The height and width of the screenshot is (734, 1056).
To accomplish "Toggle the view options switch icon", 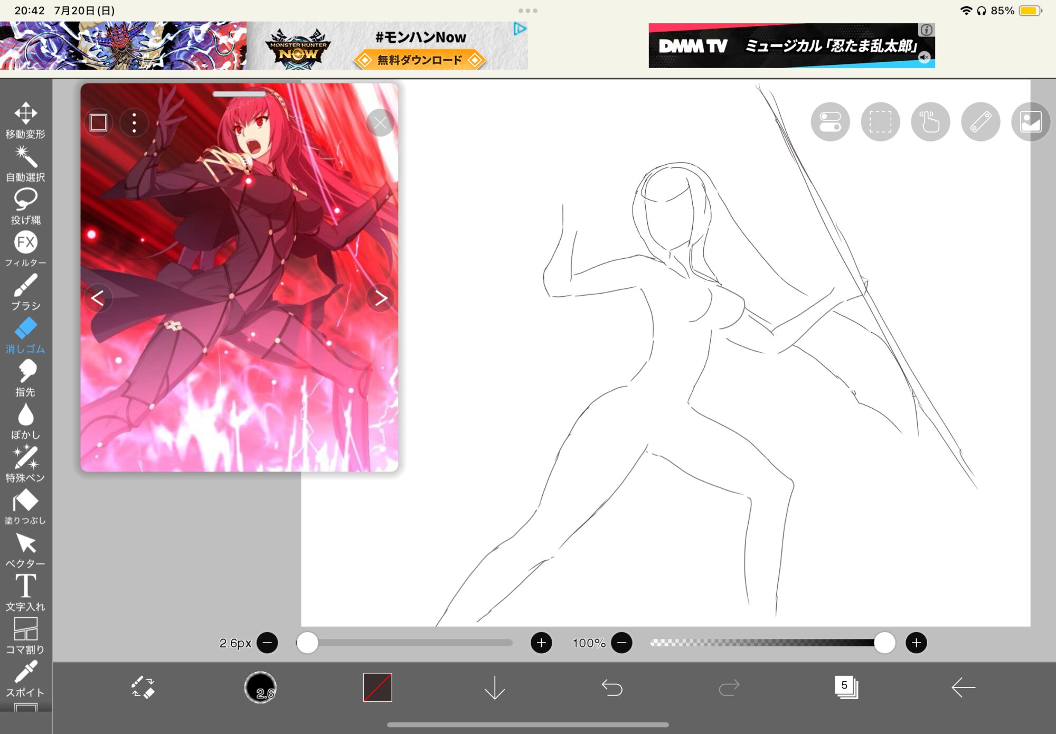I will [x=830, y=122].
